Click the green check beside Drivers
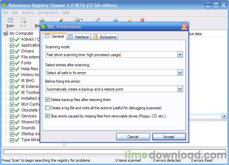Image resolution: width=229 pixels, height=165 pixels. pyautogui.click(x=17, y=51)
